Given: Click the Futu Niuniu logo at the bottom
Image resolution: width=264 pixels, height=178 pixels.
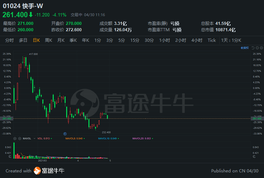Looking at the screenshot, I should 49,171.
